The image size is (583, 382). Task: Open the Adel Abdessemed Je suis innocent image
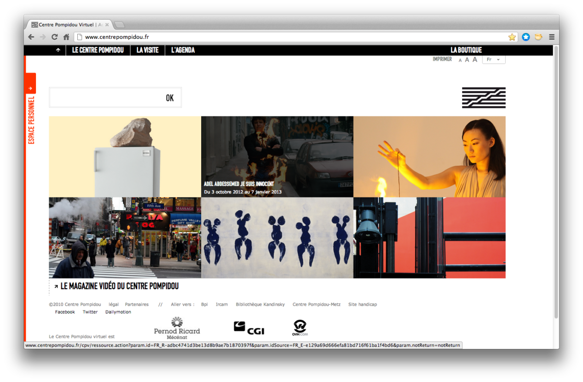tap(277, 156)
